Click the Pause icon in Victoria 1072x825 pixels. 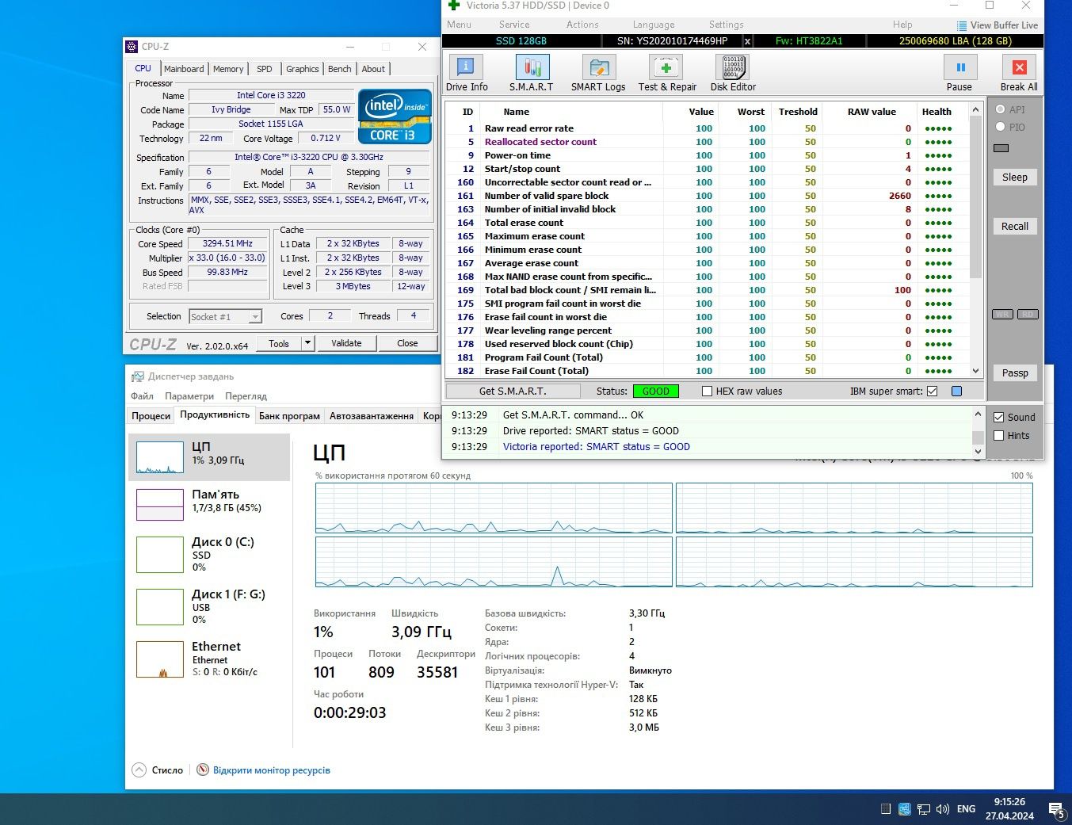[x=960, y=67]
